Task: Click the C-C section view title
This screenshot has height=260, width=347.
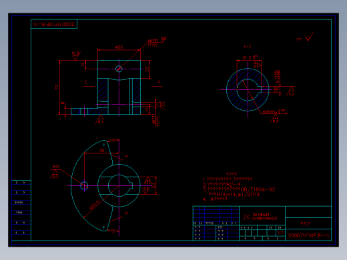Action: tap(248, 47)
